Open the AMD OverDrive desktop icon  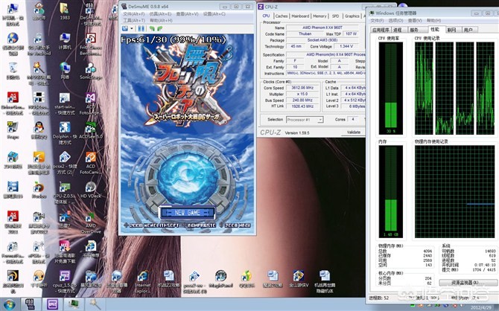point(90,217)
